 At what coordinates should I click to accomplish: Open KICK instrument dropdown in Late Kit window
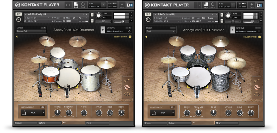pyautogui.click(x=162, y=113)
